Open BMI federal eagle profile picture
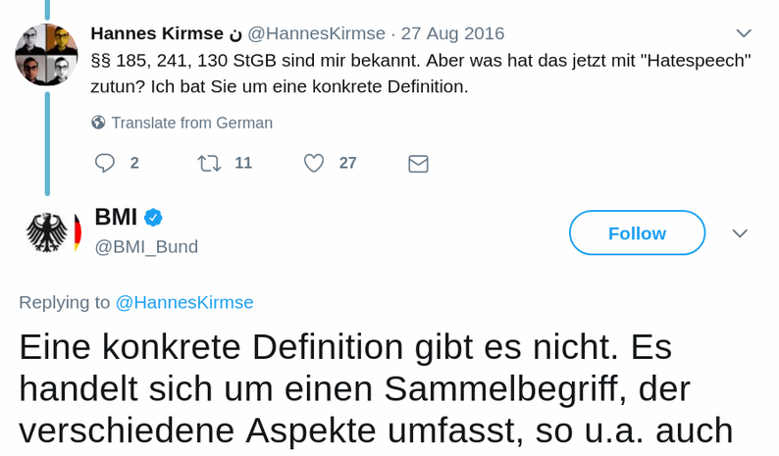 [49, 231]
